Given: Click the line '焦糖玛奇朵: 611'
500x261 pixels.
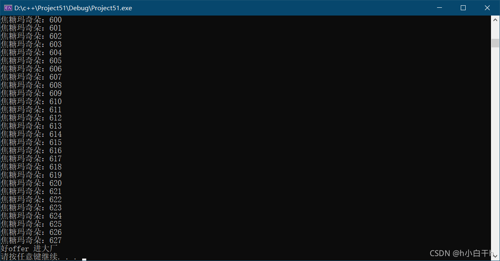Looking at the screenshot, I should (31, 109).
